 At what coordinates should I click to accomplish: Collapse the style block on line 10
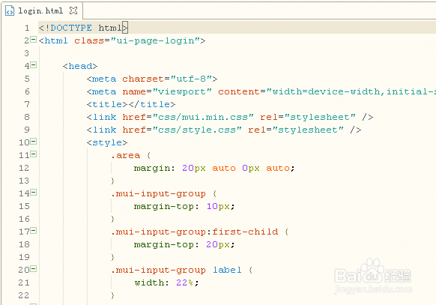pos(34,142)
